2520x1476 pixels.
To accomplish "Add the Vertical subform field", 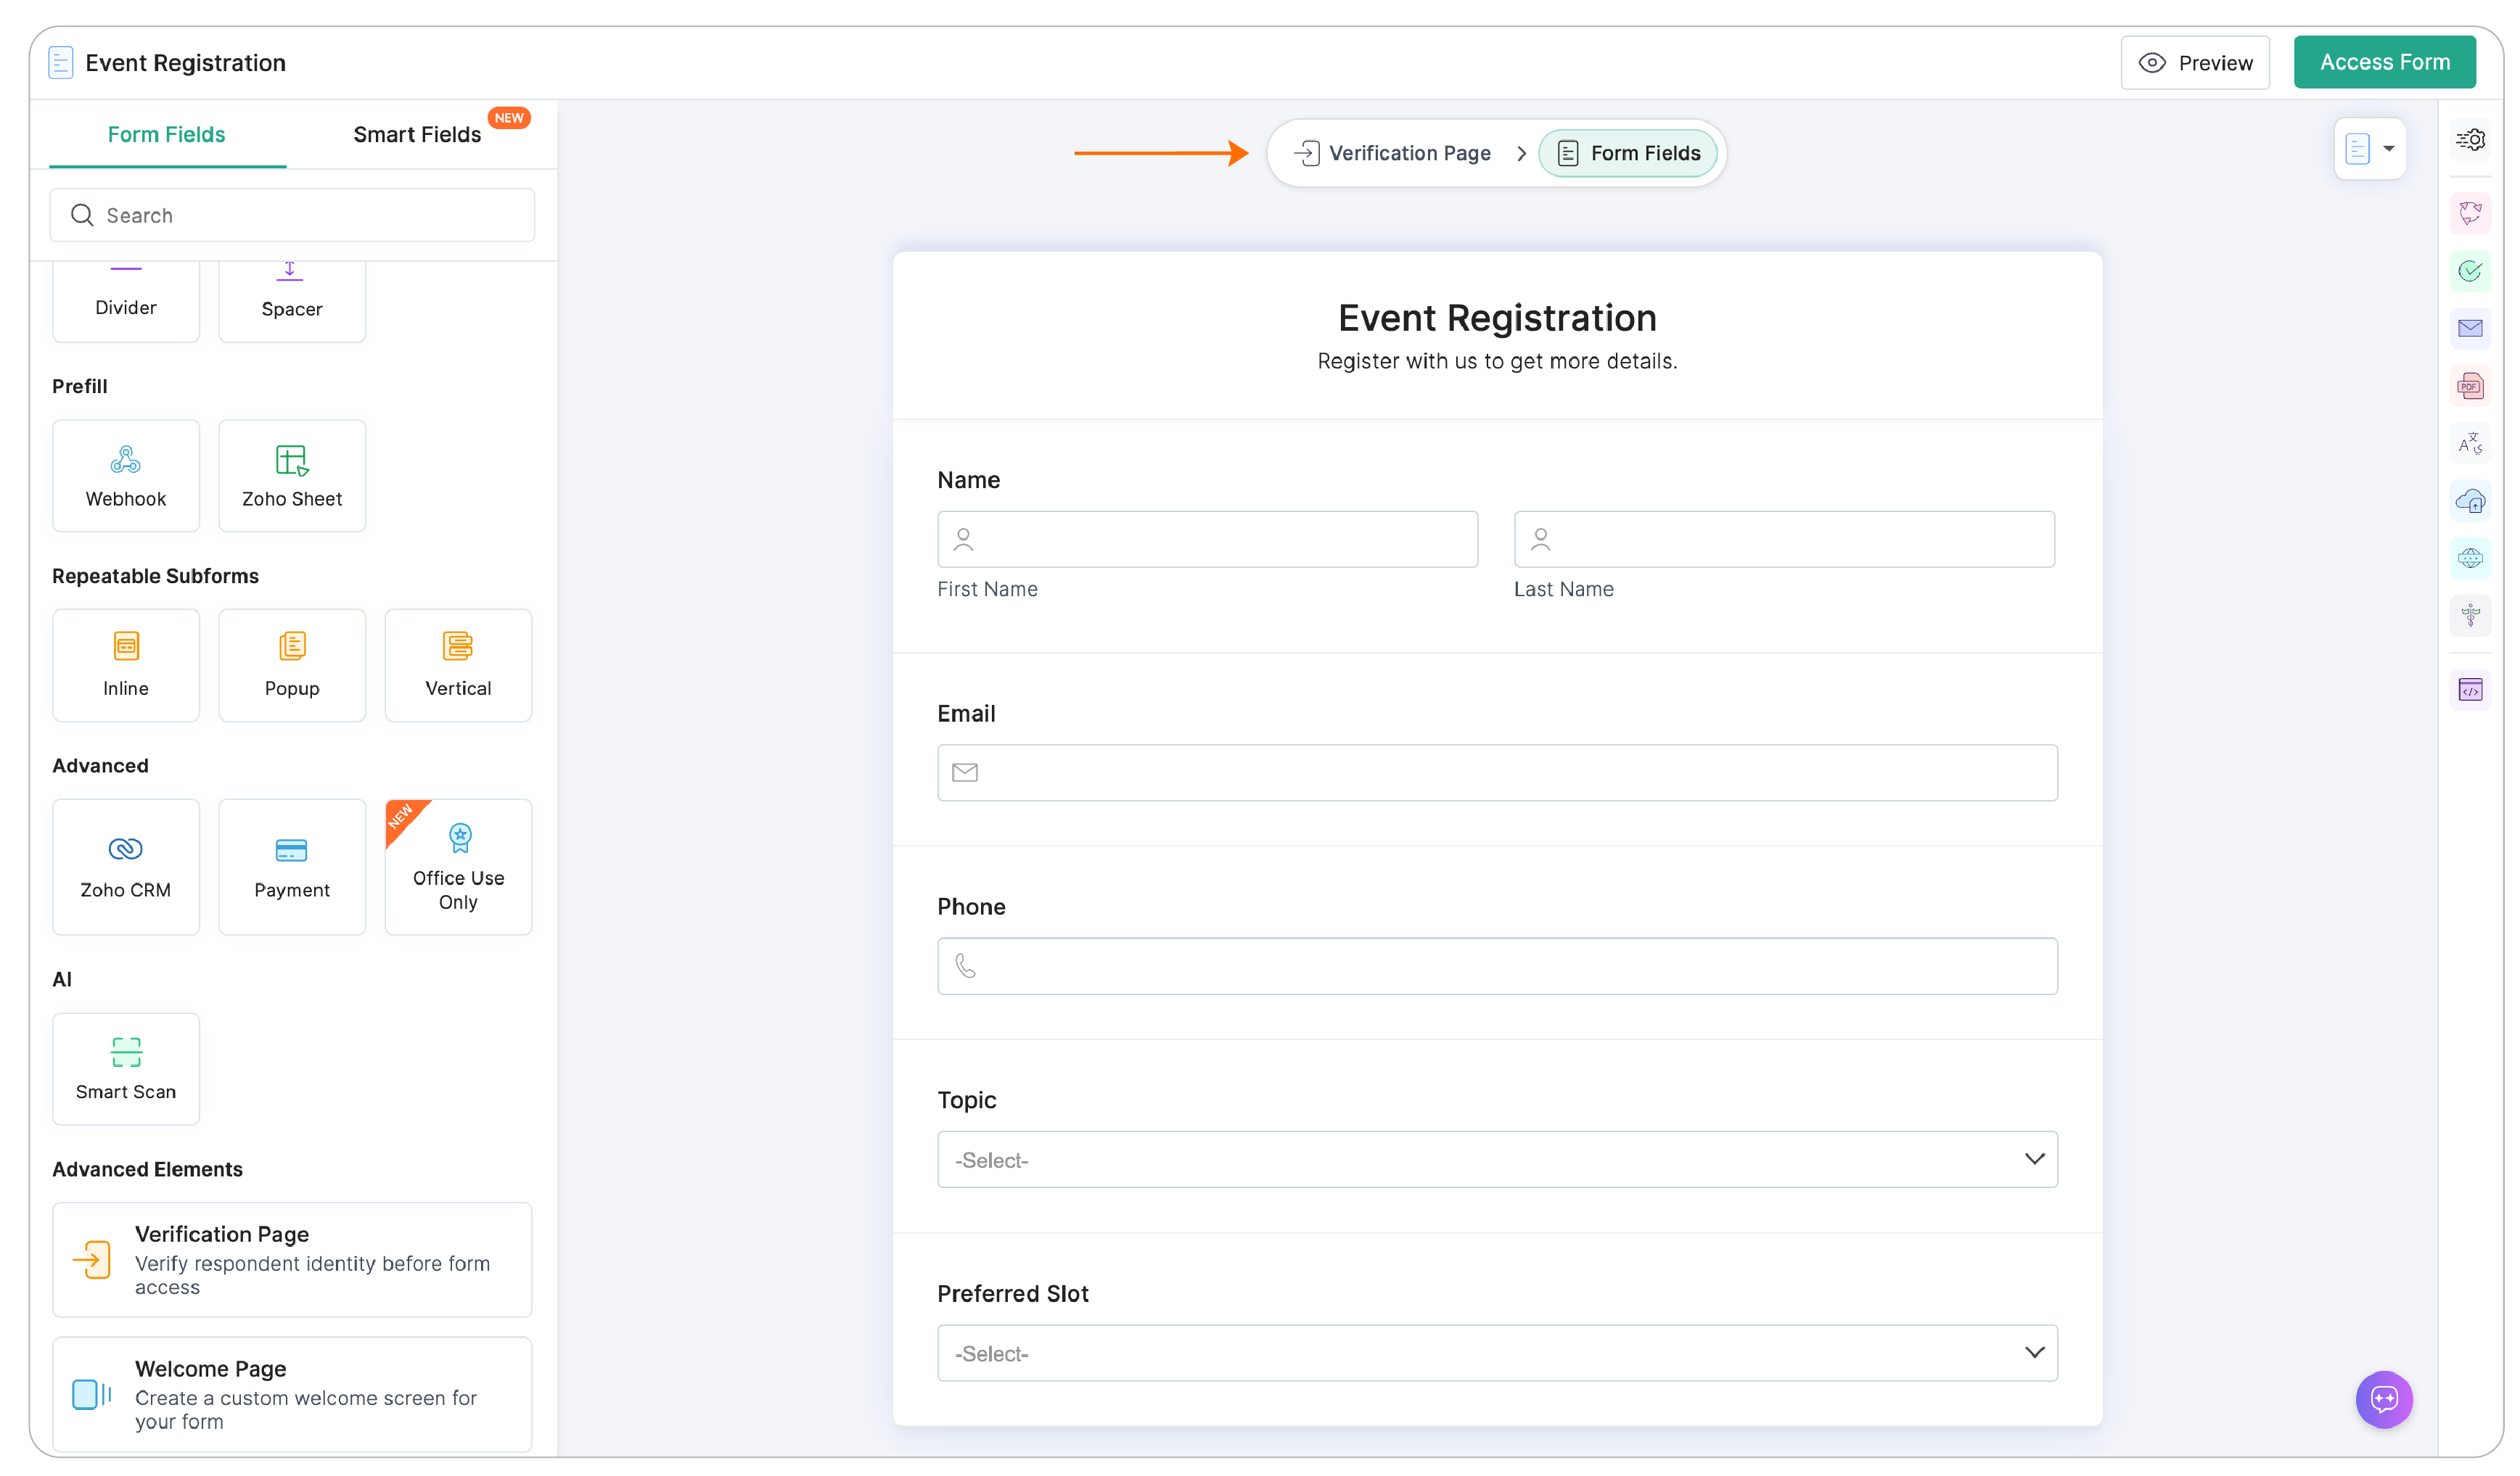I will (x=458, y=666).
